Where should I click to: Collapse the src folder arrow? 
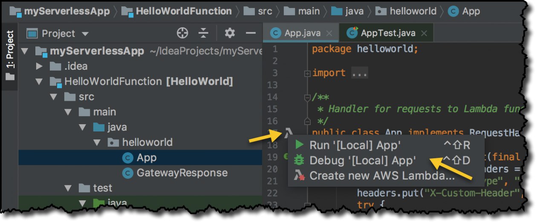(x=54, y=97)
